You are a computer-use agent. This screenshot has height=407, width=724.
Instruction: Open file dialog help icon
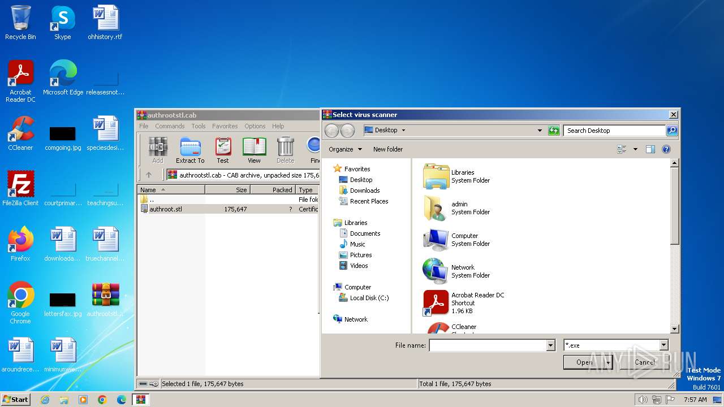(x=666, y=149)
